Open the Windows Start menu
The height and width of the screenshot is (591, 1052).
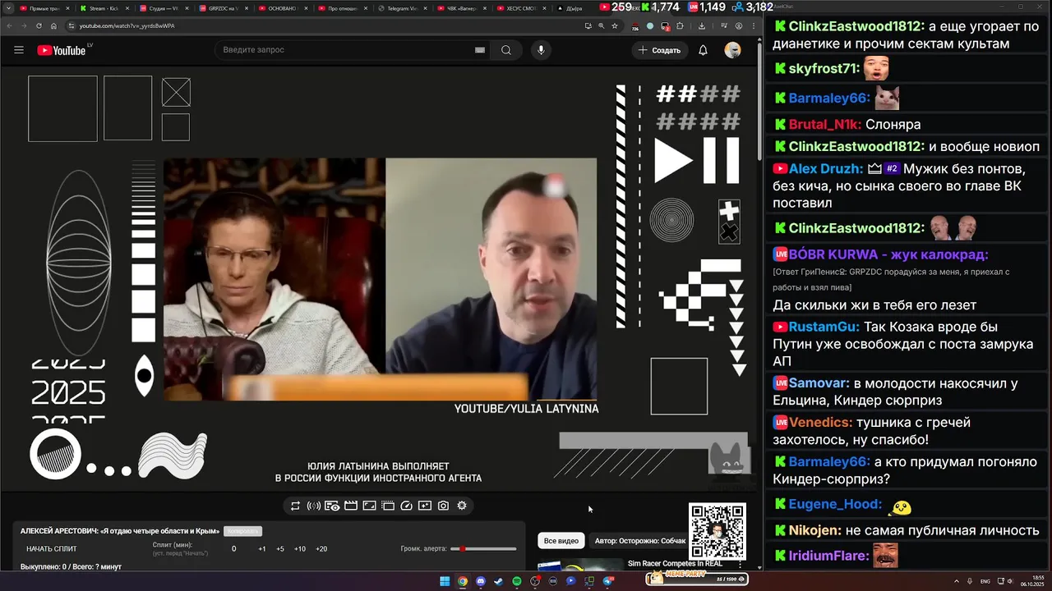pos(445,581)
